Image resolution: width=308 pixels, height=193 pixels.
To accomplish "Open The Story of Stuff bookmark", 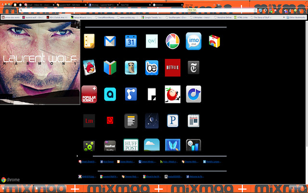I will pyautogui.click(x=261, y=17).
